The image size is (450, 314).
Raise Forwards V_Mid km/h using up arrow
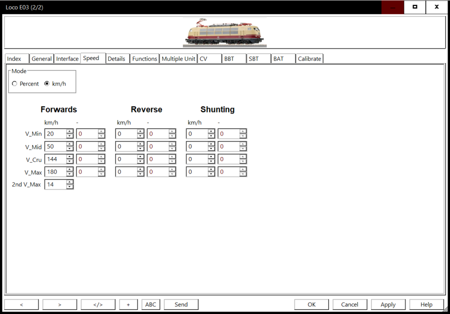point(70,144)
